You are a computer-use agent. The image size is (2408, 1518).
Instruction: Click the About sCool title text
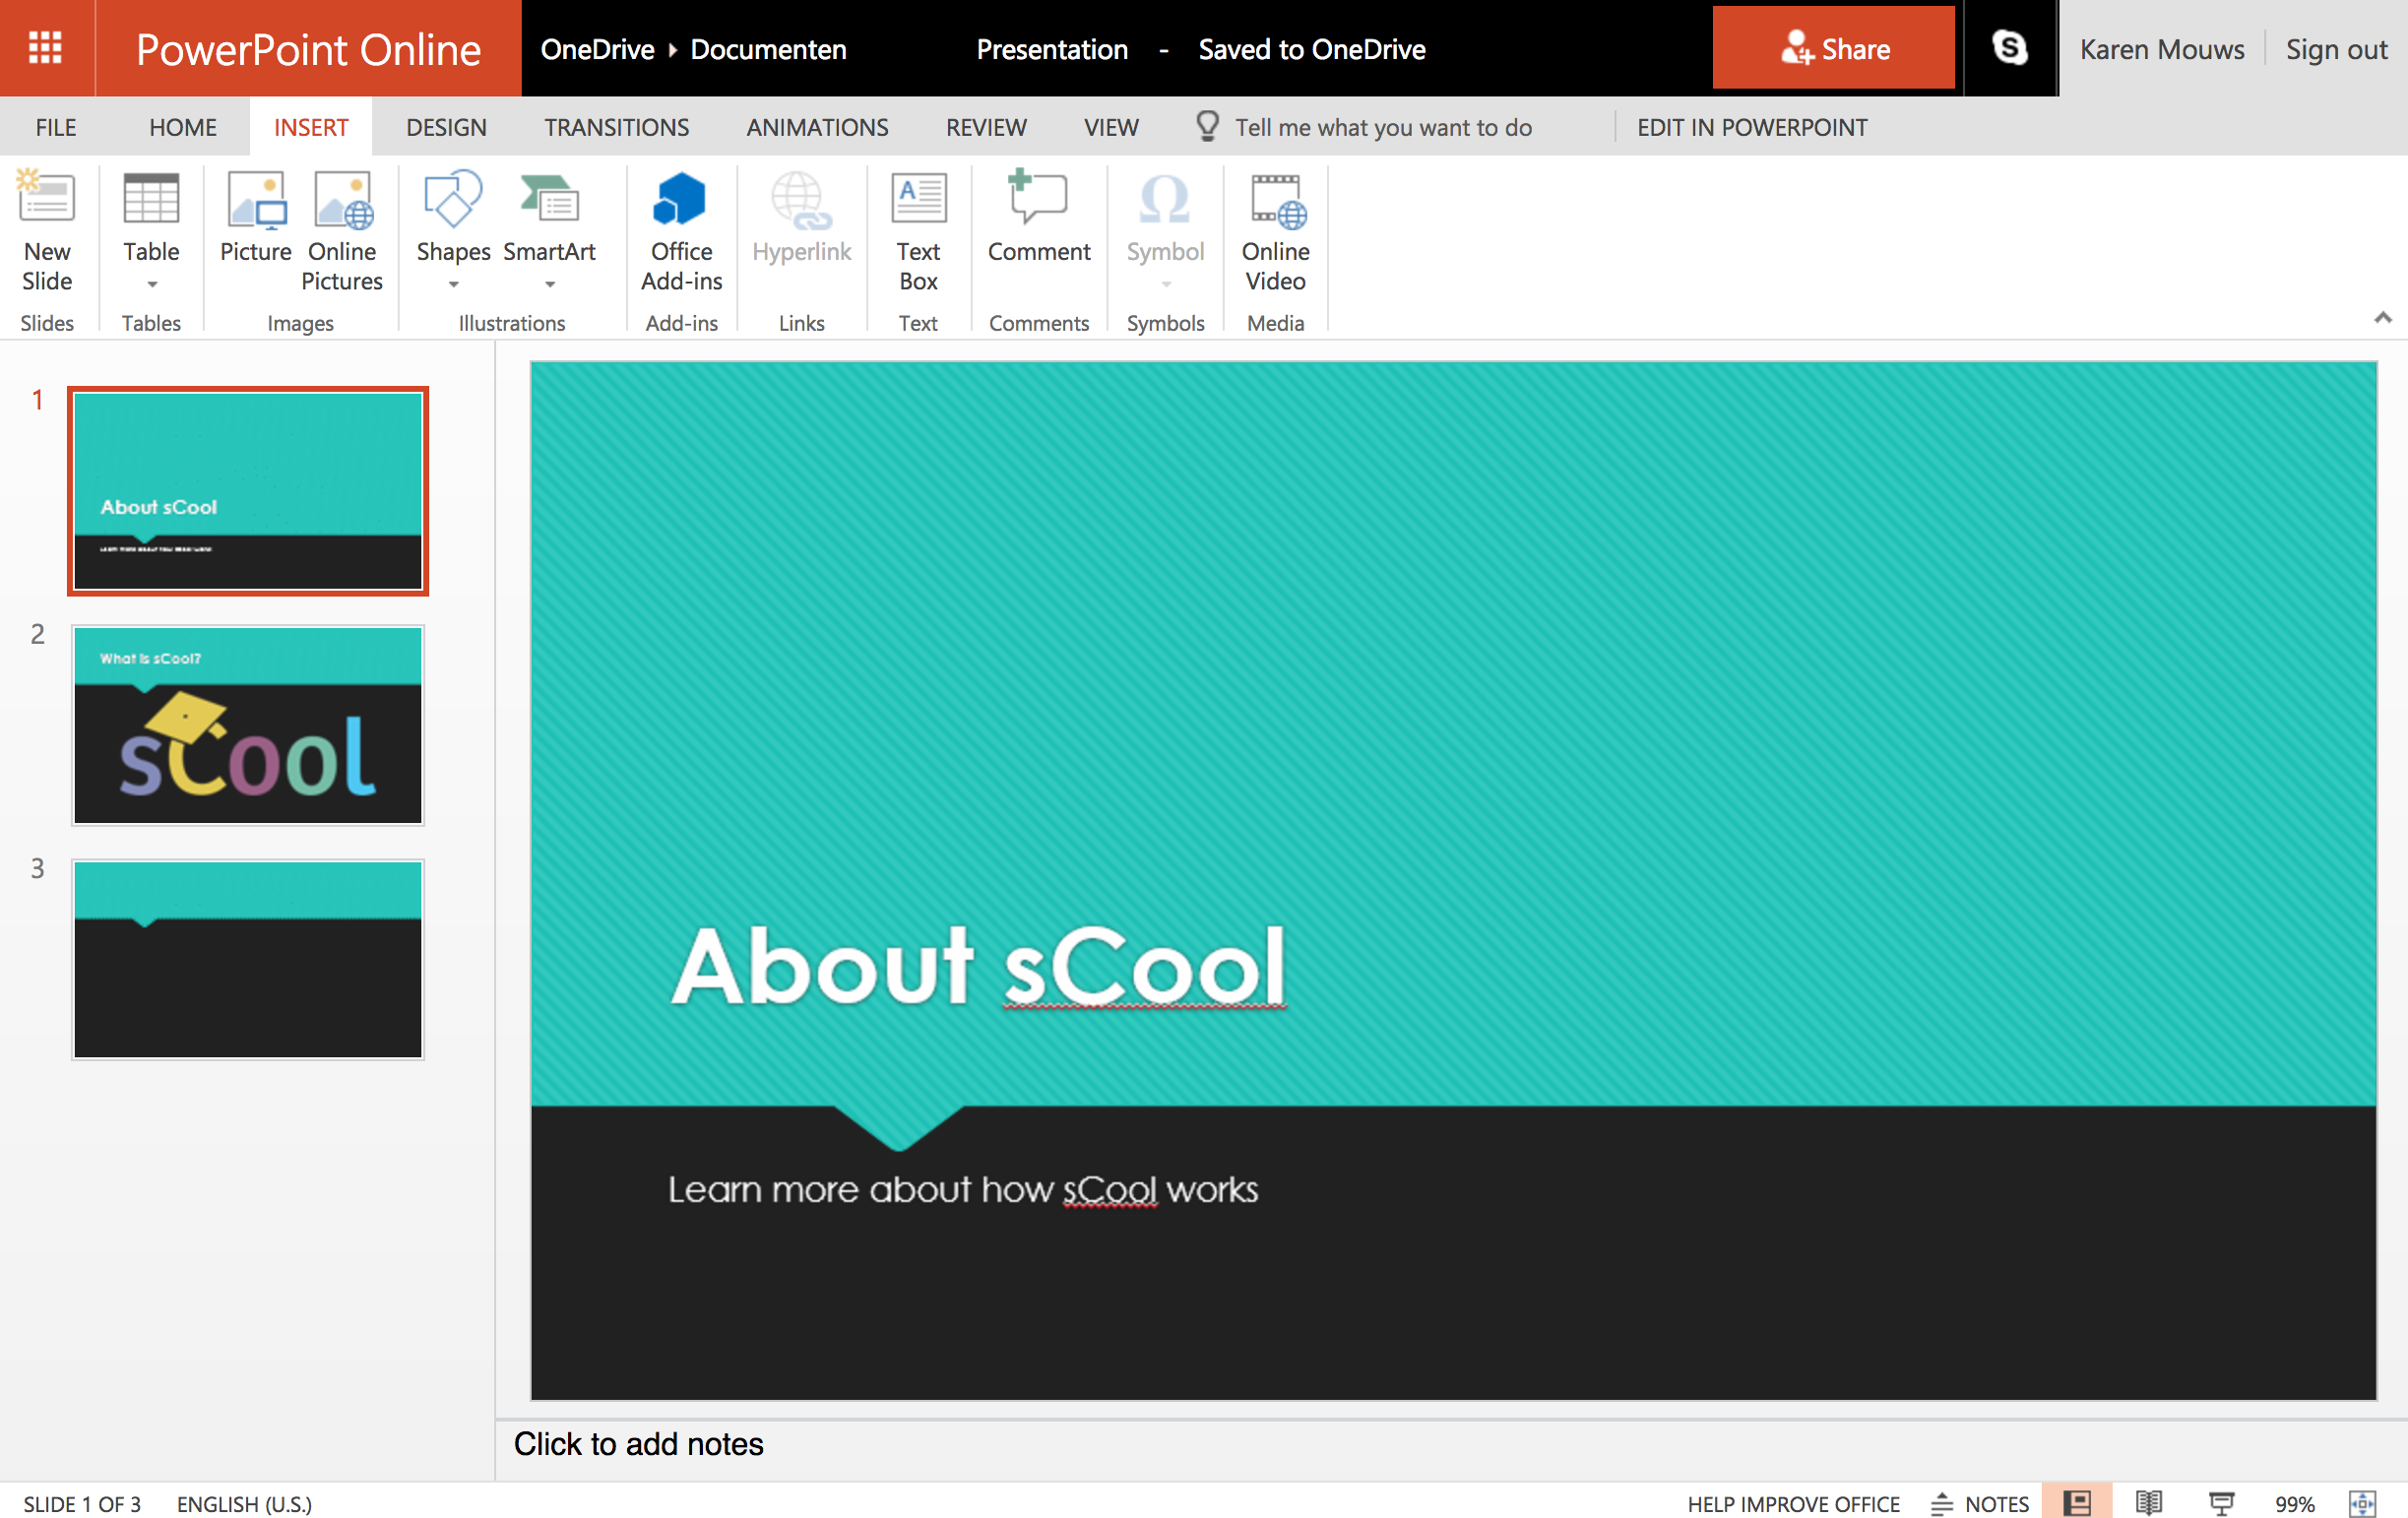(x=979, y=965)
